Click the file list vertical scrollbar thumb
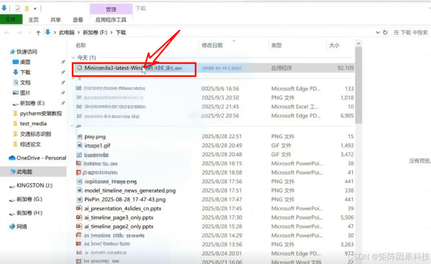Screen dimensions: 431x264 click(358, 86)
